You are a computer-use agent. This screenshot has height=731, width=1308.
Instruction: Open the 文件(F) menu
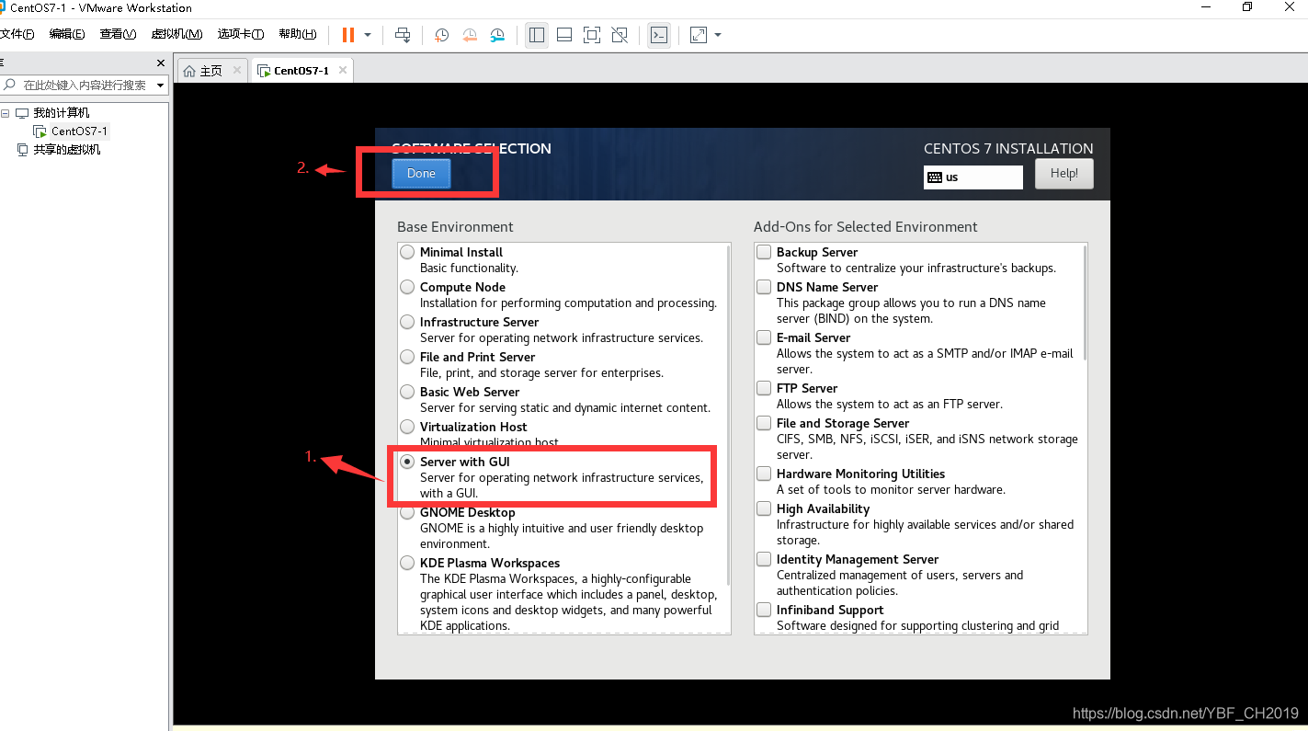tap(17, 34)
